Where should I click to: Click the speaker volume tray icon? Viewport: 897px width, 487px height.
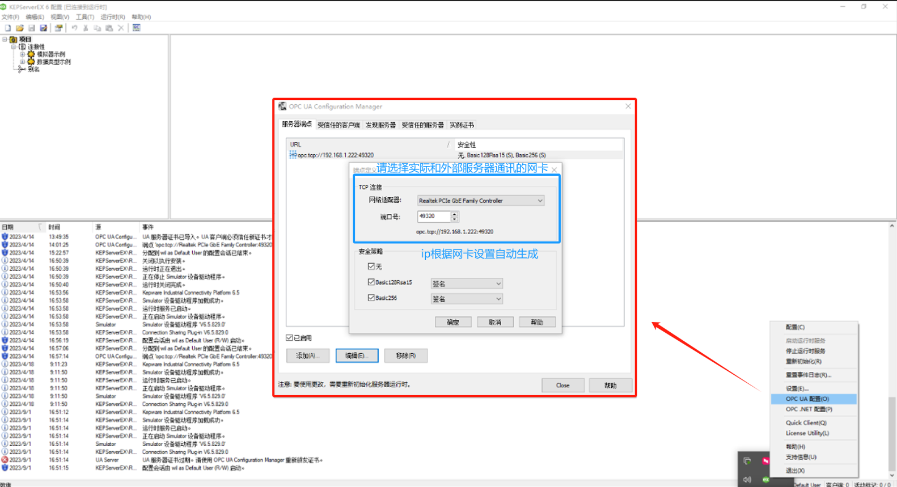click(747, 480)
